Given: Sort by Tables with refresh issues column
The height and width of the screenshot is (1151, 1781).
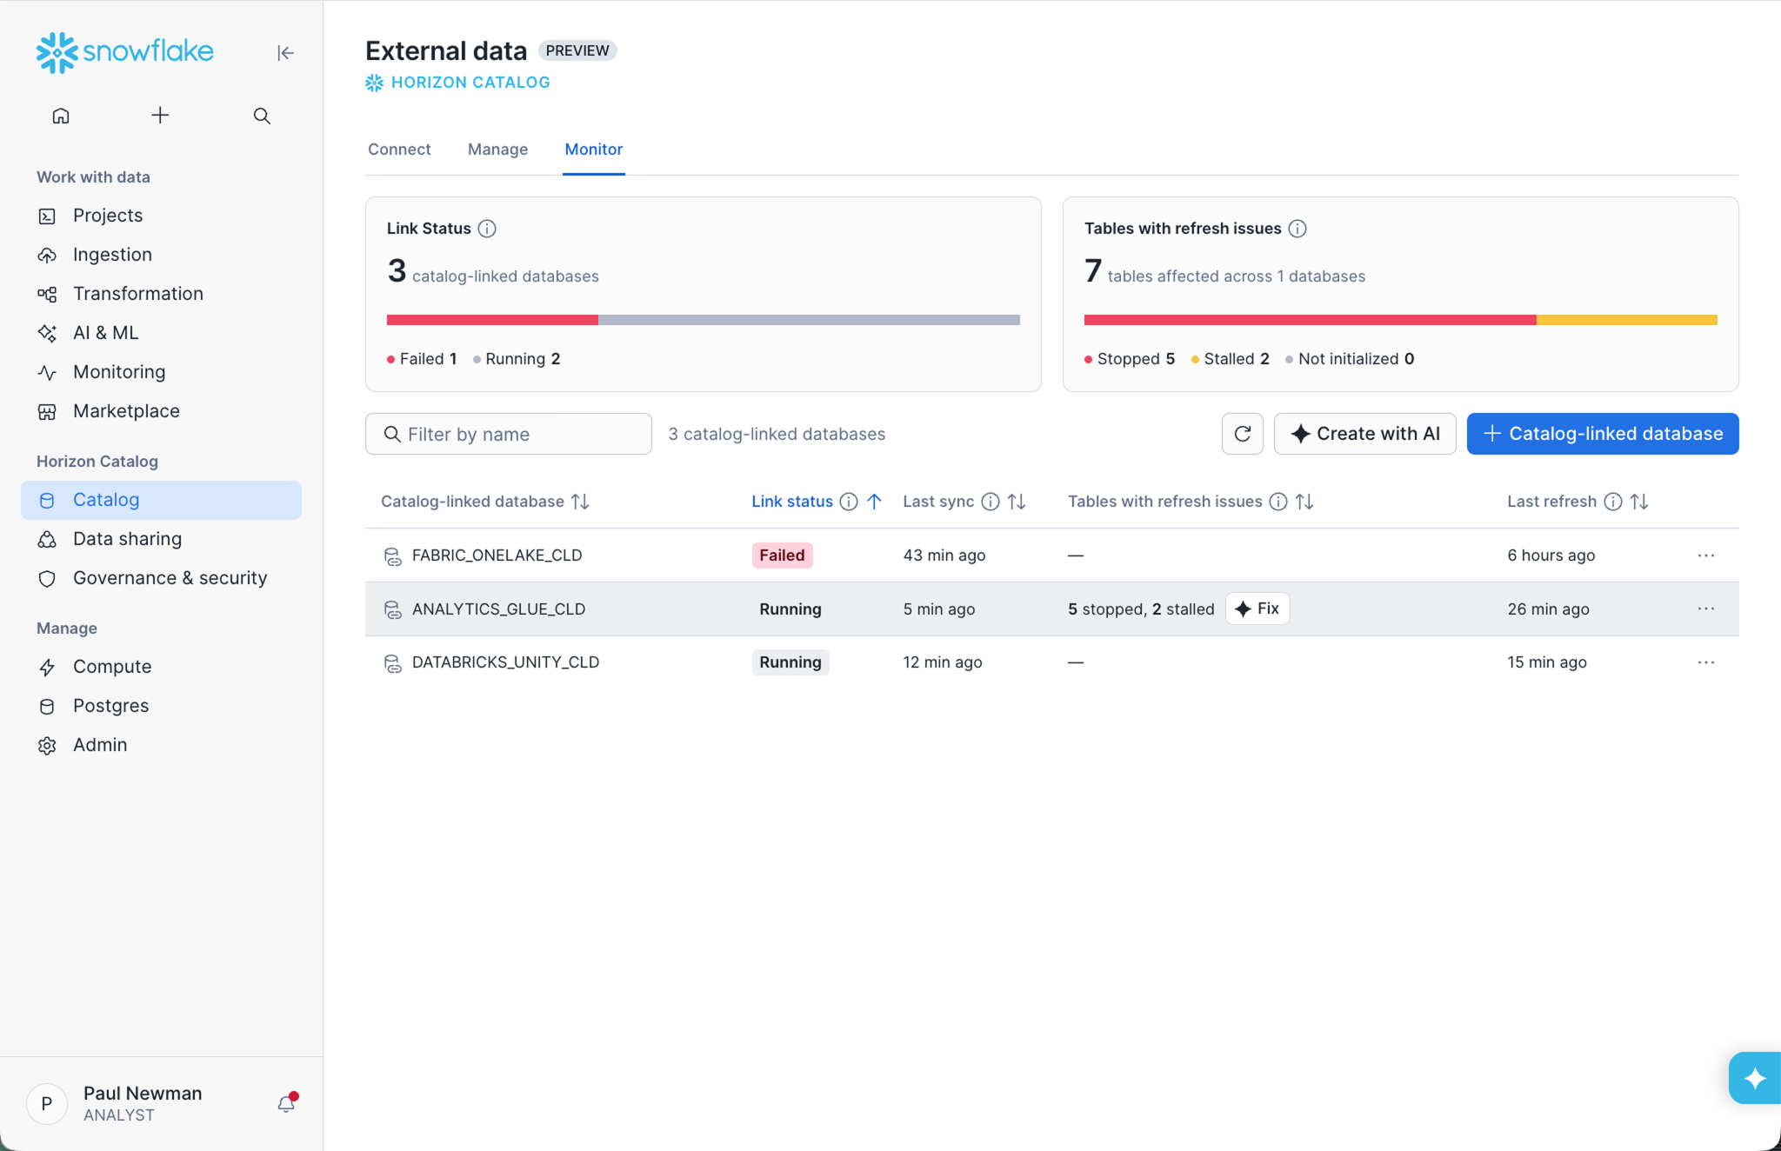Looking at the screenshot, I should (1304, 502).
